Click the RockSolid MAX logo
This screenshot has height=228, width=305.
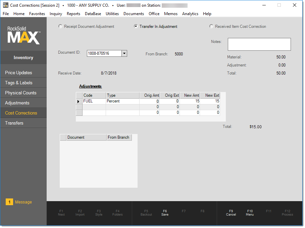click(24, 35)
